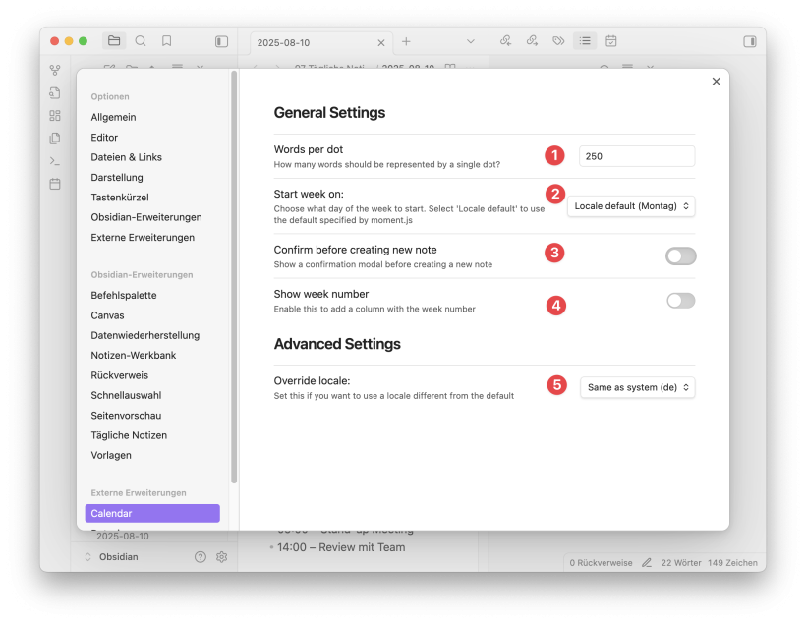The image size is (806, 624).
Task: Toggle Confirm before creating new note
Action: pos(680,255)
